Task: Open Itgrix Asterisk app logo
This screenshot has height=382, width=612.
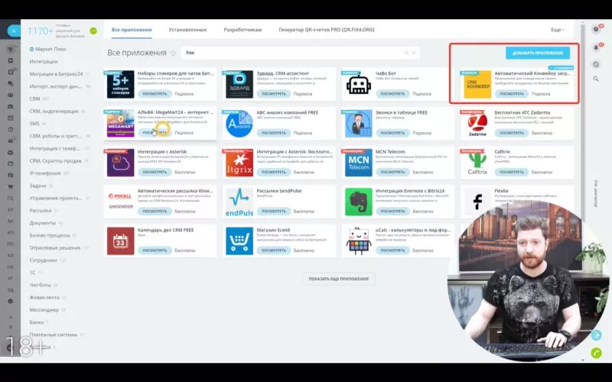Action: click(x=239, y=163)
